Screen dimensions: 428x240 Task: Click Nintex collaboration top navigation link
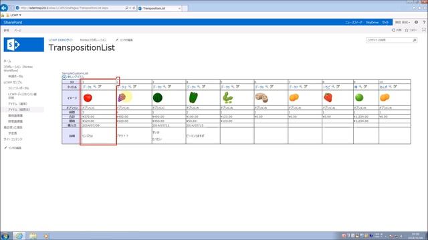pyautogui.click(x=93, y=40)
